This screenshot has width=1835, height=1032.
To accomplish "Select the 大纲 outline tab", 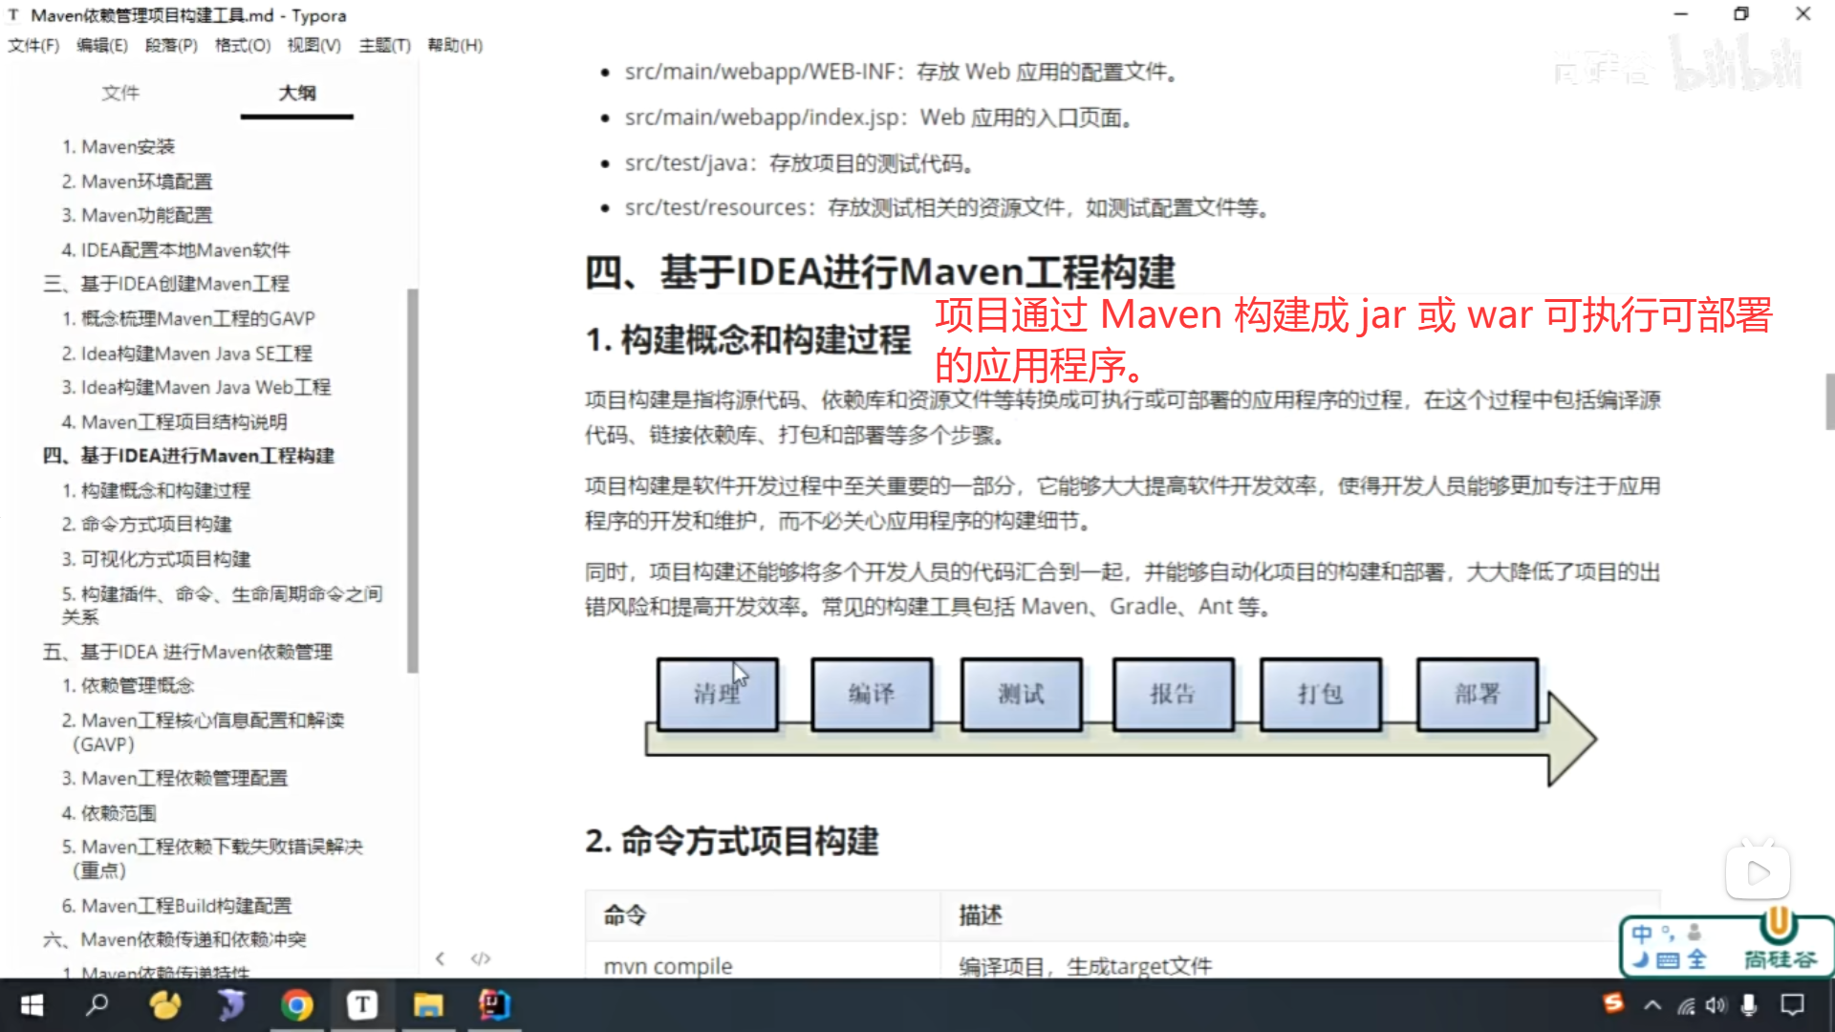I will click(297, 93).
